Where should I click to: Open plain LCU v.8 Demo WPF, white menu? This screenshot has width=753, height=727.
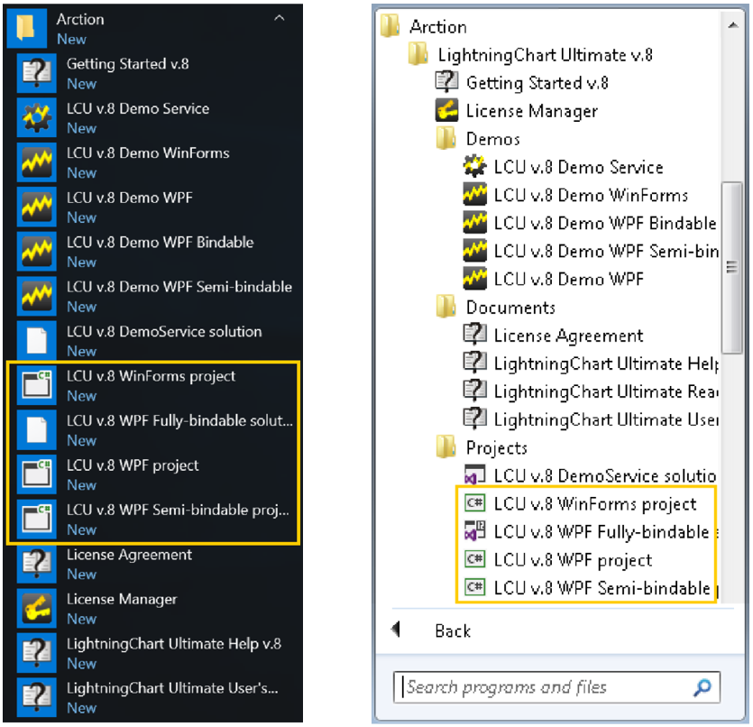point(554,279)
